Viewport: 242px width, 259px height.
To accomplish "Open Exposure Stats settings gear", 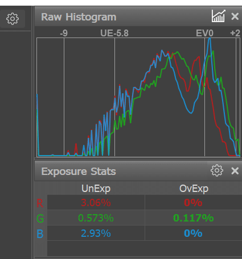I will tap(217, 170).
